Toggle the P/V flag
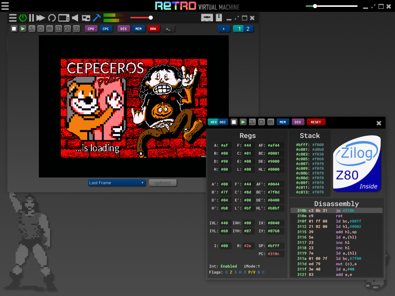Image resolution: width=395 pixels, height=296 pixels. pos(252,272)
